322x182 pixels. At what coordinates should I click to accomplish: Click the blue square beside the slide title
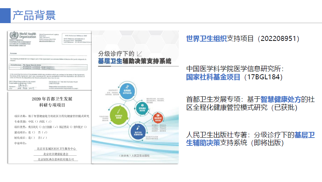tap(5, 15)
